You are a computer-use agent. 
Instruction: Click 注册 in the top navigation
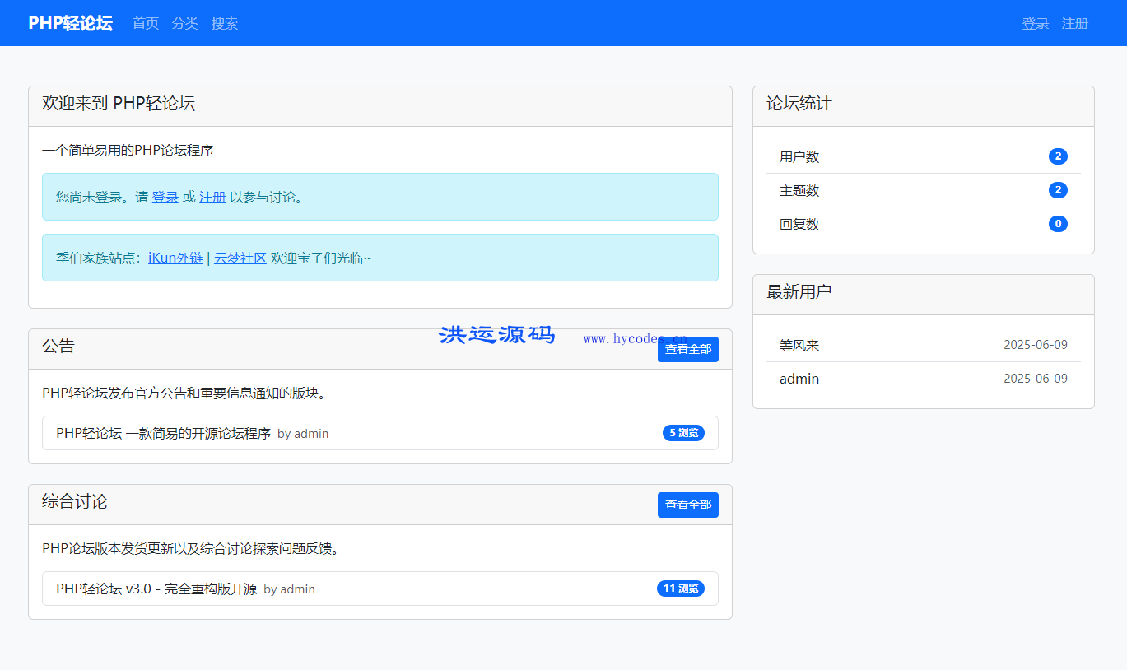[1075, 23]
